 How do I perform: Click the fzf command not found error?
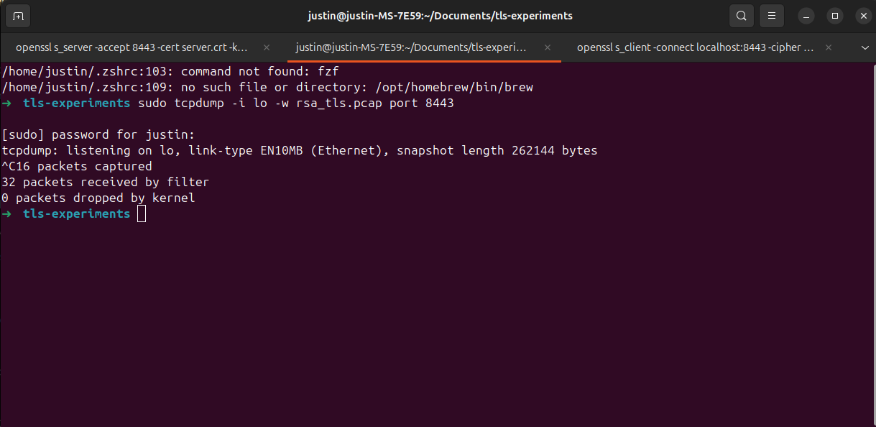click(x=170, y=72)
